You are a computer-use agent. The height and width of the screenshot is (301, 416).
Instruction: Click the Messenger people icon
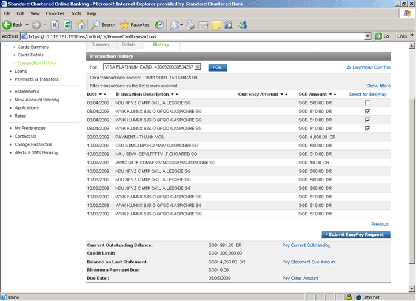point(243,25)
